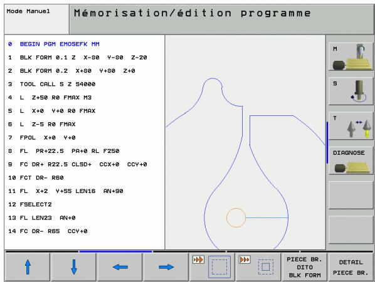Image resolution: width=375 pixels, height=282 pixels.
Task: Select the reduce detail frame soft key
Action: [x=258, y=267]
